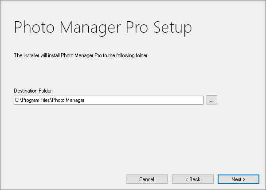Click the installer description sentence
The image size is (266, 190).
tap(81, 55)
